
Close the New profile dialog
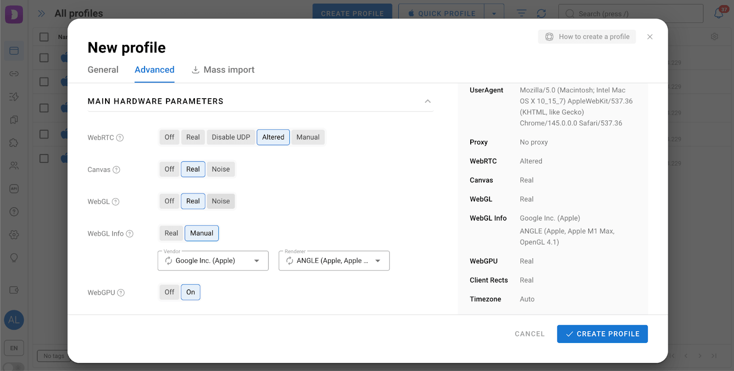[650, 37]
